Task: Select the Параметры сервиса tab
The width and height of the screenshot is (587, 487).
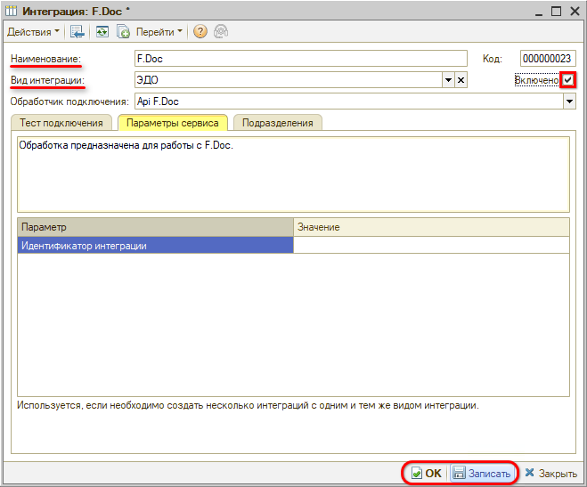Action: (x=173, y=123)
